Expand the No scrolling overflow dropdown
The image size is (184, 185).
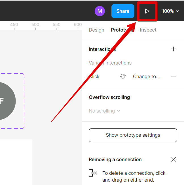point(104,111)
